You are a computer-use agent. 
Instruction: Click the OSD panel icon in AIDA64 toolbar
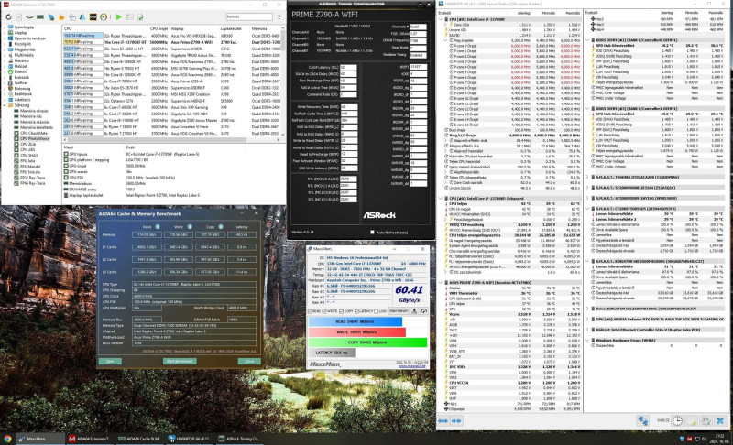tap(93, 17)
